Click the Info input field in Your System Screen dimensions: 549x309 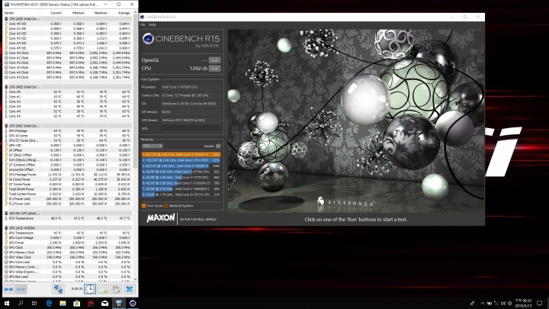click(191, 128)
